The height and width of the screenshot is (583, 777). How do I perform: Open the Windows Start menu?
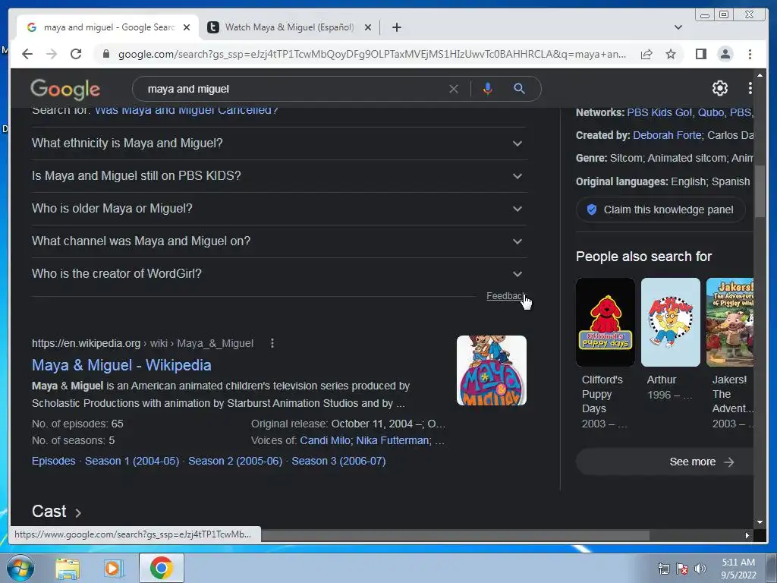(20, 568)
